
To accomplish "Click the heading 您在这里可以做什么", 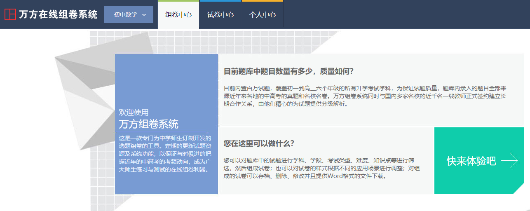I will coord(259,143).
